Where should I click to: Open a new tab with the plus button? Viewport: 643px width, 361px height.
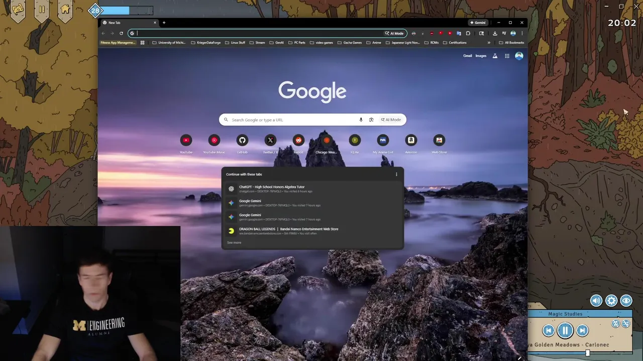click(164, 23)
